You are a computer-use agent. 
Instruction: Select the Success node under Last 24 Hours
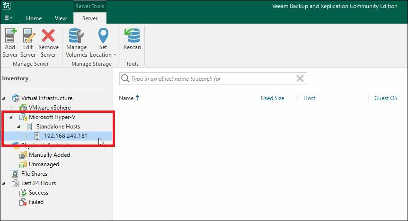[x=38, y=193]
